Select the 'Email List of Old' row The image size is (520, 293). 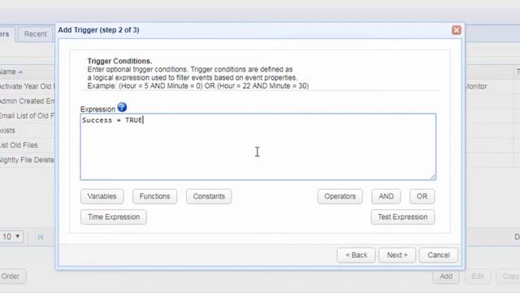point(28,116)
